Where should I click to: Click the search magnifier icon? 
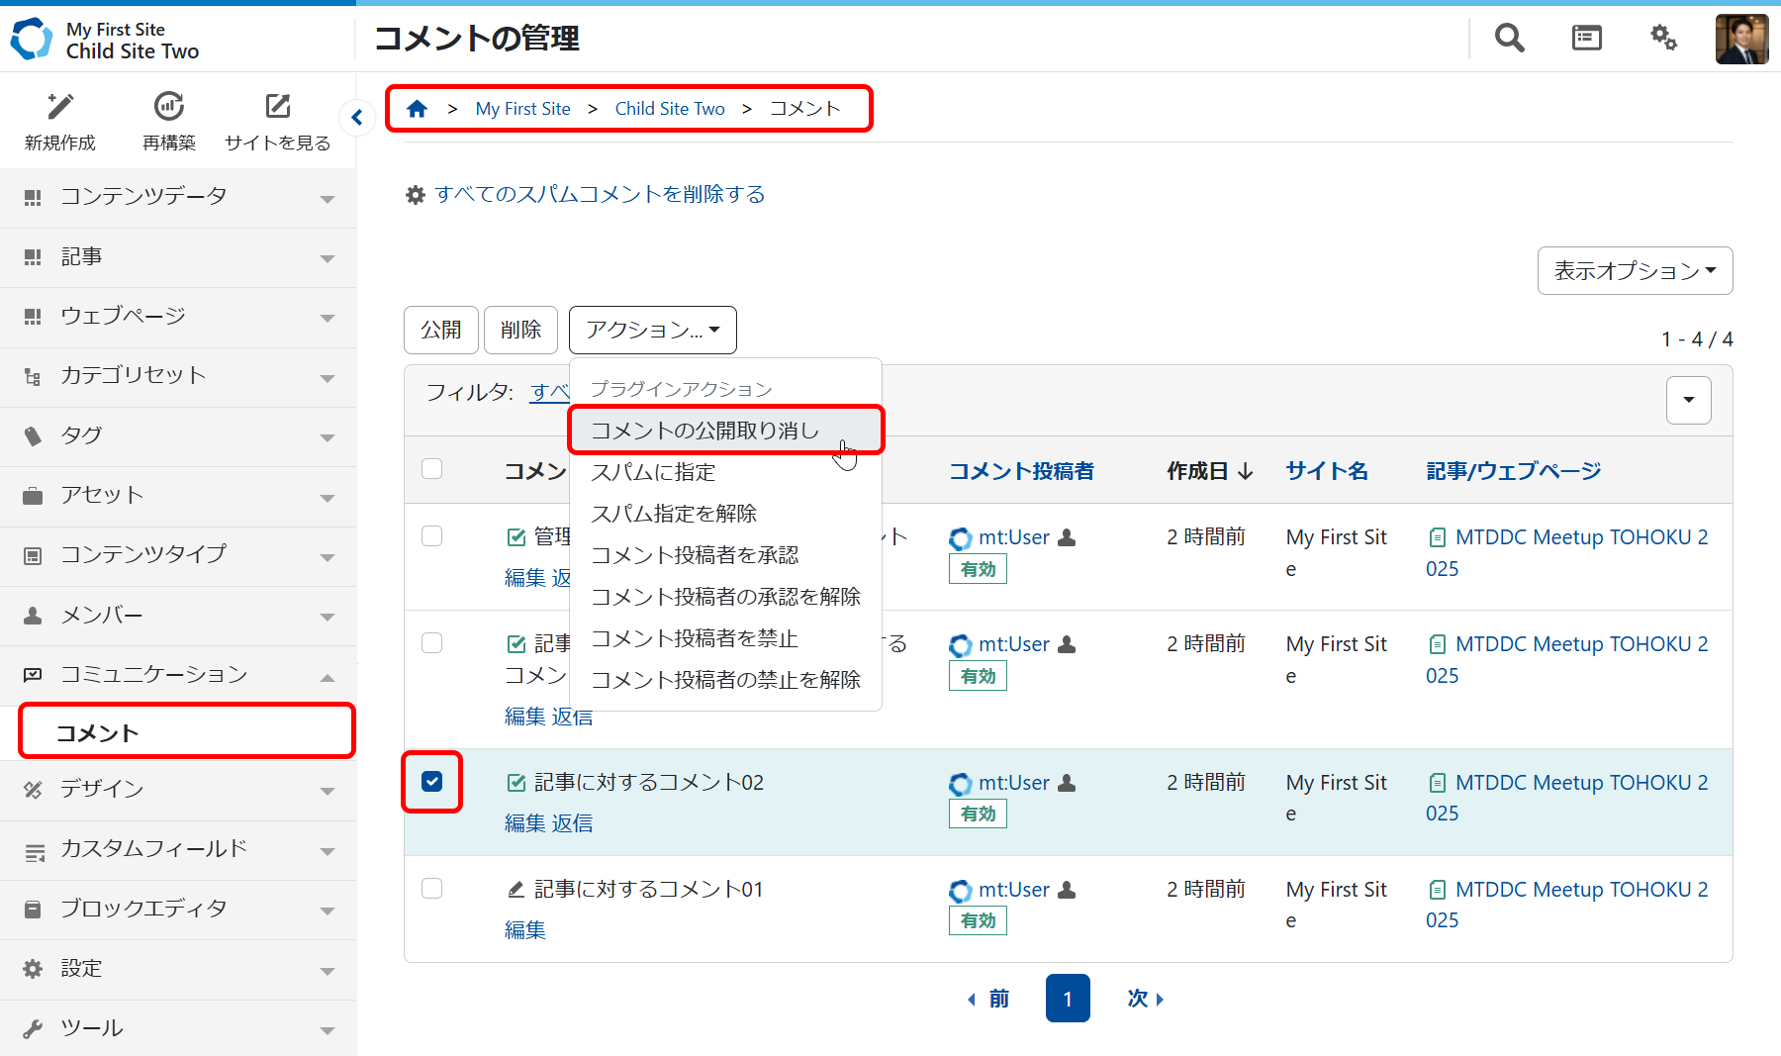(x=1509, y=39)
